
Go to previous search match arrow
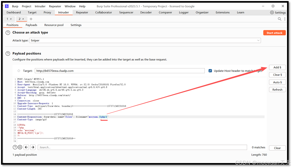26,147
